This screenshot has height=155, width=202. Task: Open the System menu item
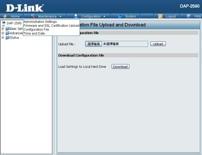[130, 16]
